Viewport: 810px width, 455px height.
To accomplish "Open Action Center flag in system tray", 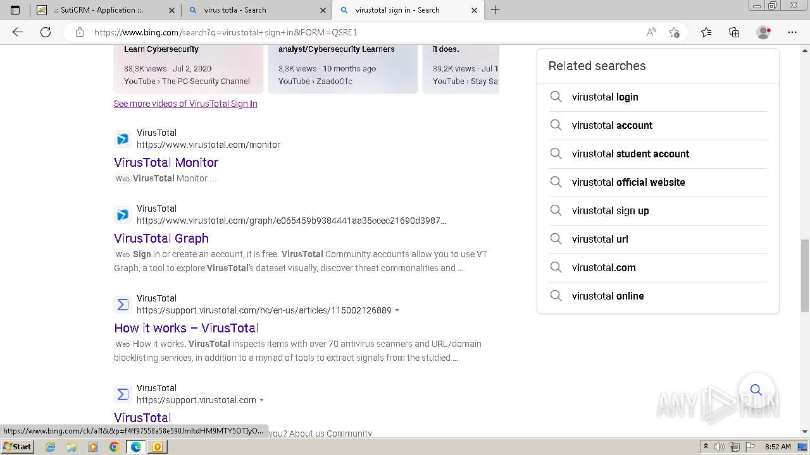I will coord(749,447).
